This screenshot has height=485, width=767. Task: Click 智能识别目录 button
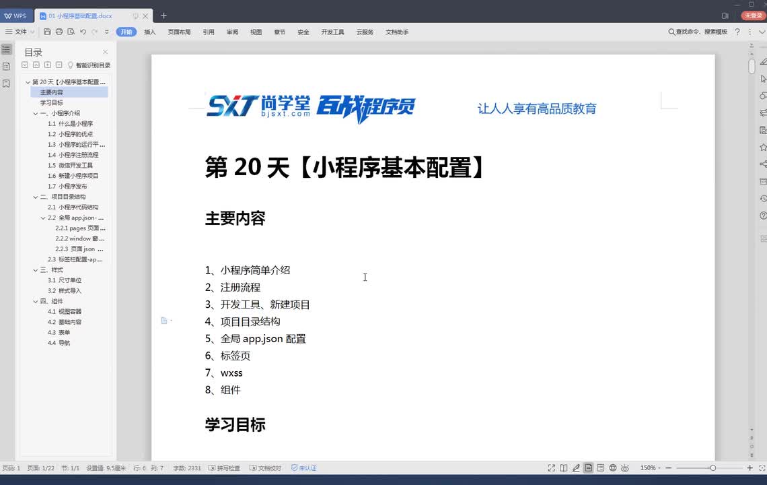(89, 65)
